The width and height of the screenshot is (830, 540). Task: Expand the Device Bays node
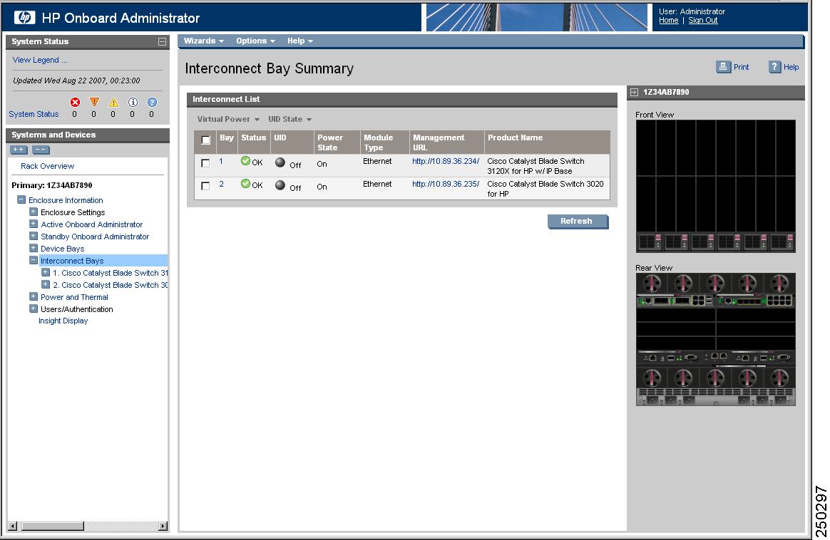[x=34, y=249]
